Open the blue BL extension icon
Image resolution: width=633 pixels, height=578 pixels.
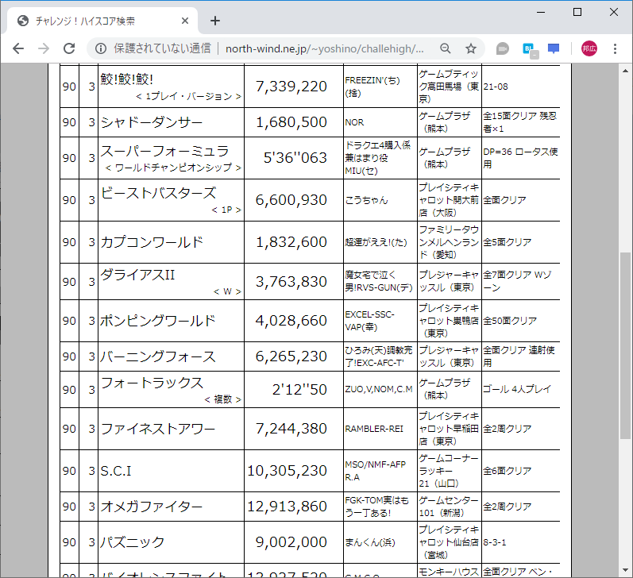tap(530, 50)
